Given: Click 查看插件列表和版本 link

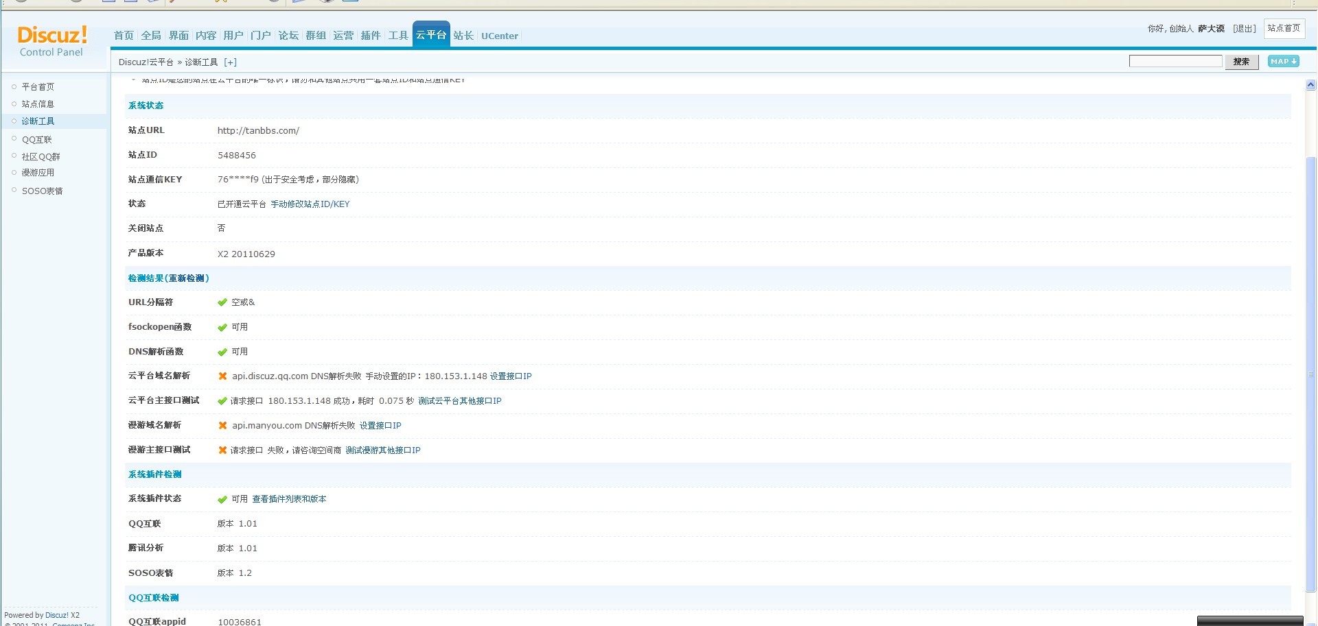Looking at the screenshot, I should 289,499.
